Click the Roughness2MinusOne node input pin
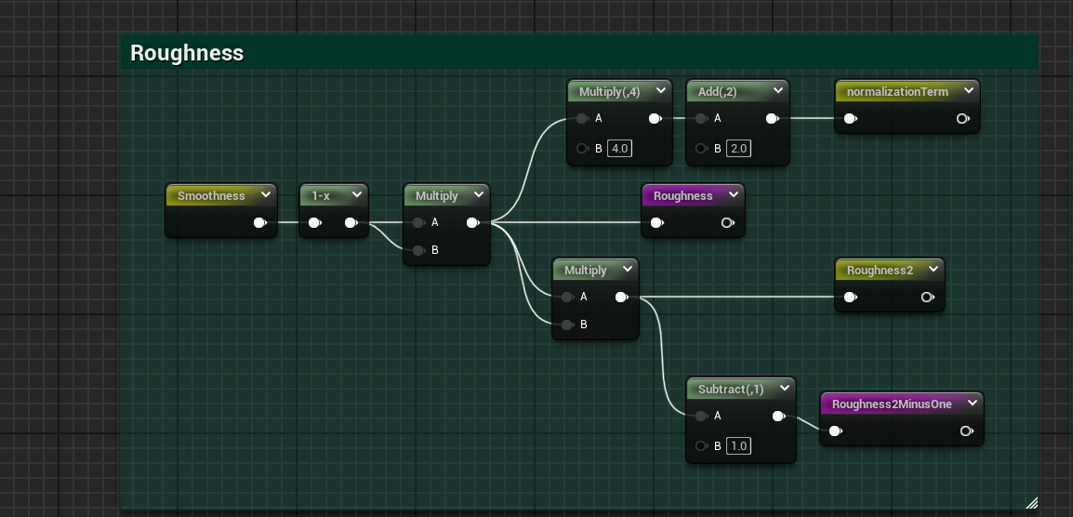 pyautogui.click(x=834, y=431)
